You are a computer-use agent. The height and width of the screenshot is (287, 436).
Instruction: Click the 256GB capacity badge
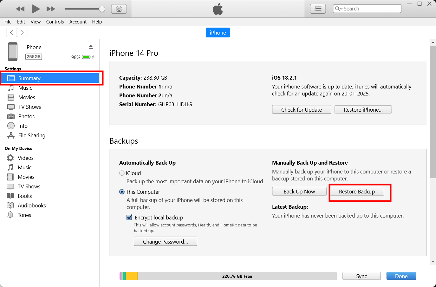[x=34, y=57]
